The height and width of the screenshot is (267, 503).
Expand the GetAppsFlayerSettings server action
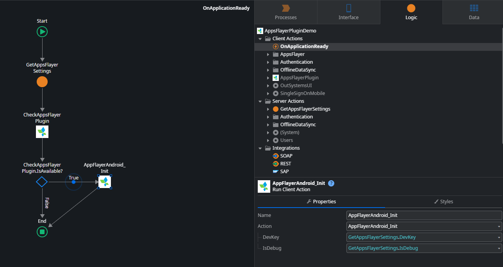(268, 109)
